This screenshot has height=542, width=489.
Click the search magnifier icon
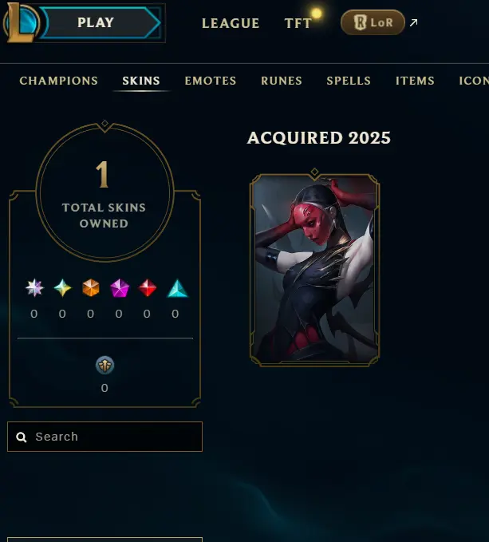click(x=22, y=437)
